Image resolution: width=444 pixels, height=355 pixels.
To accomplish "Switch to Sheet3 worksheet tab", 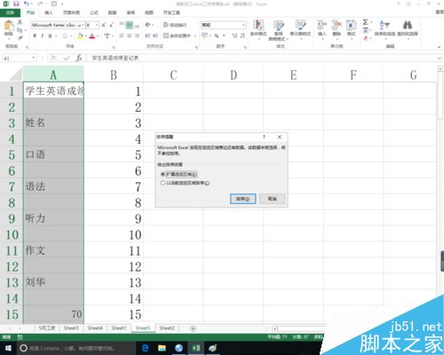I will (71, 328).
